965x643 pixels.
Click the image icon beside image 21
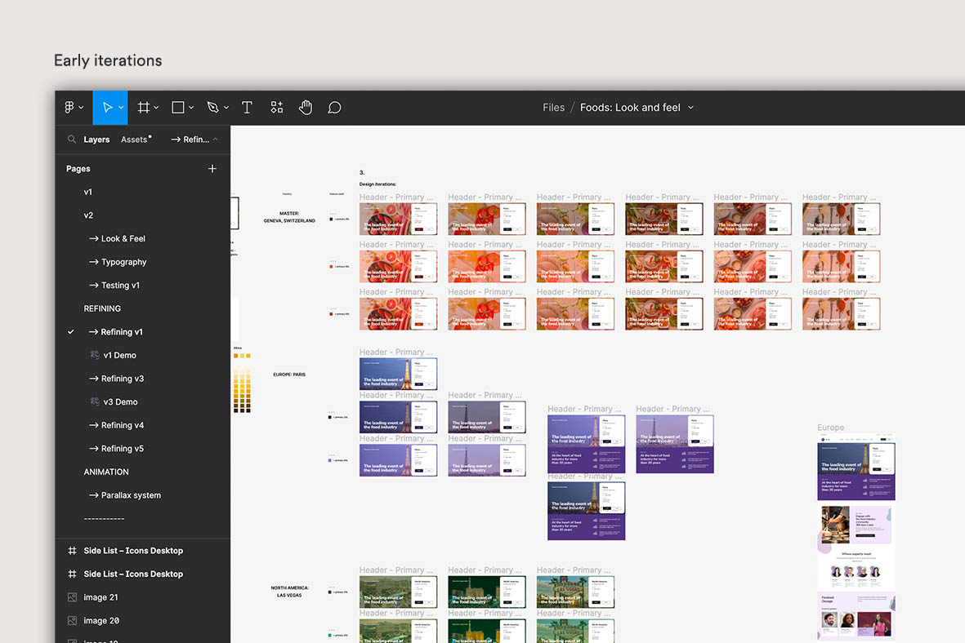coord(72,597)
